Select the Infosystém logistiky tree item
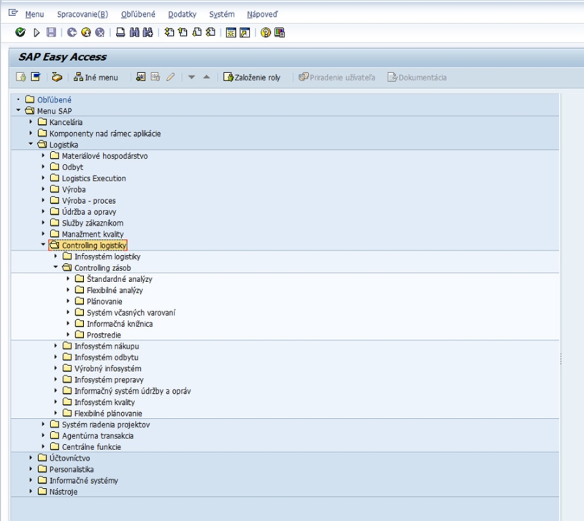Screen dimensions: 584x521 click(107, 256)
